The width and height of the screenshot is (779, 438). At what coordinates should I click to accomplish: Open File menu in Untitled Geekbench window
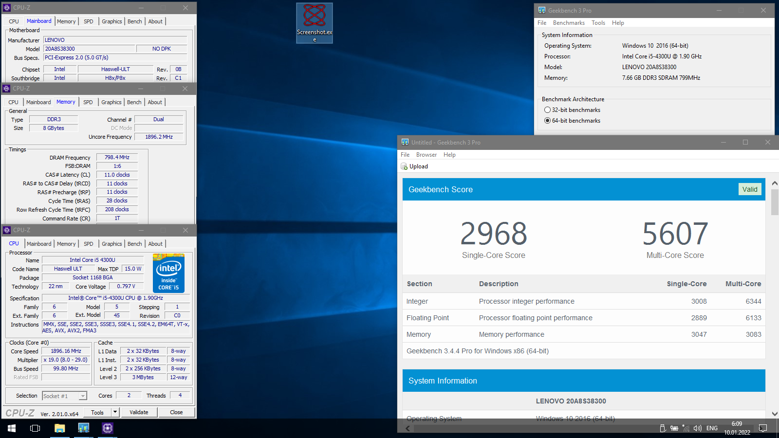405,155
